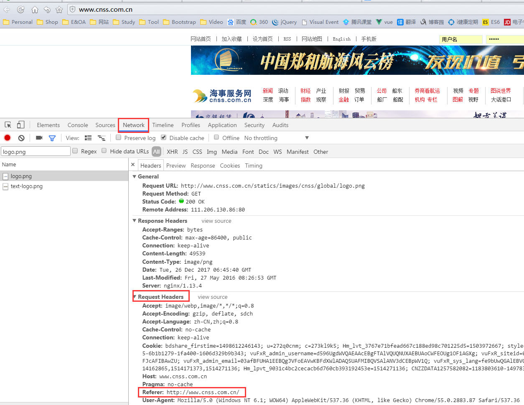Open the Bootstrap bookmarks folder
Viewport: 524px width, 405px height.
tap(179, 22)
